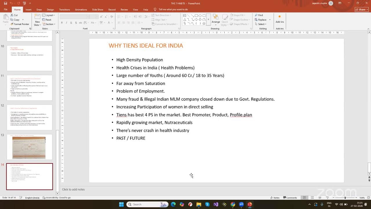Viewport: 371px width, 209px height.
Task: Click the Find magnifier button
Action: click(x=259, y=15)
